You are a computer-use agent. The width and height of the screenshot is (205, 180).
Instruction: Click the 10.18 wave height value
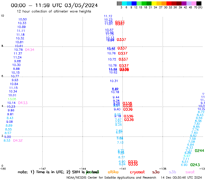115,92
